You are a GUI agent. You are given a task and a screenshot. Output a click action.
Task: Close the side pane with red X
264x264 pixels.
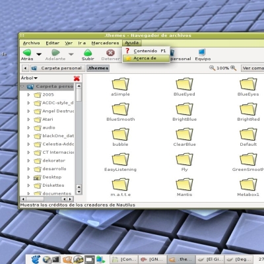pyautogui.click(x=77, y=78)
